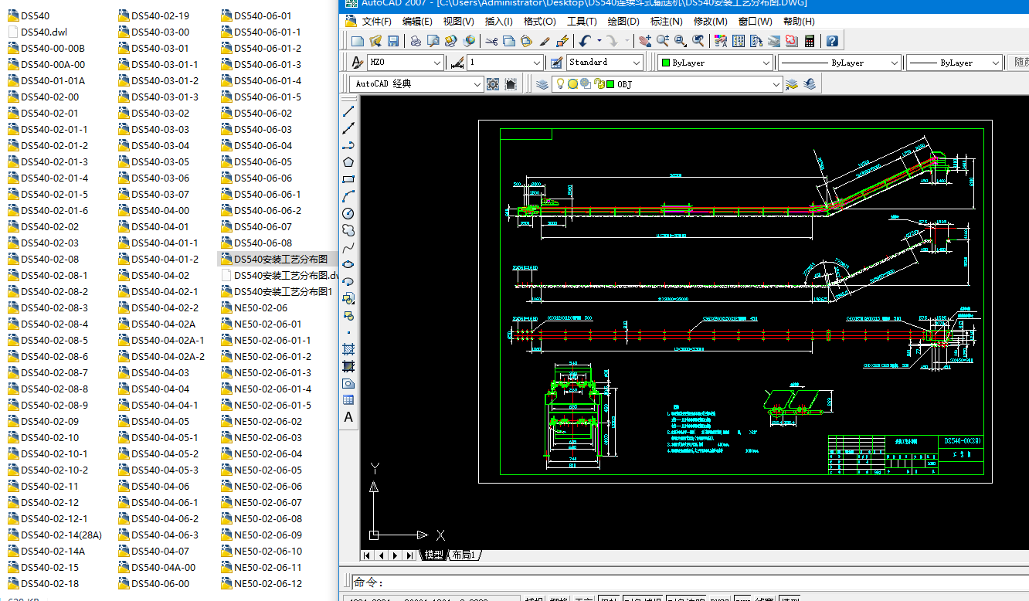This screenshot has width=1029, height=601.
Task: Toggle OBJ layer freeze sun icon
Action: pyautogui.click(x=573, y=84)
